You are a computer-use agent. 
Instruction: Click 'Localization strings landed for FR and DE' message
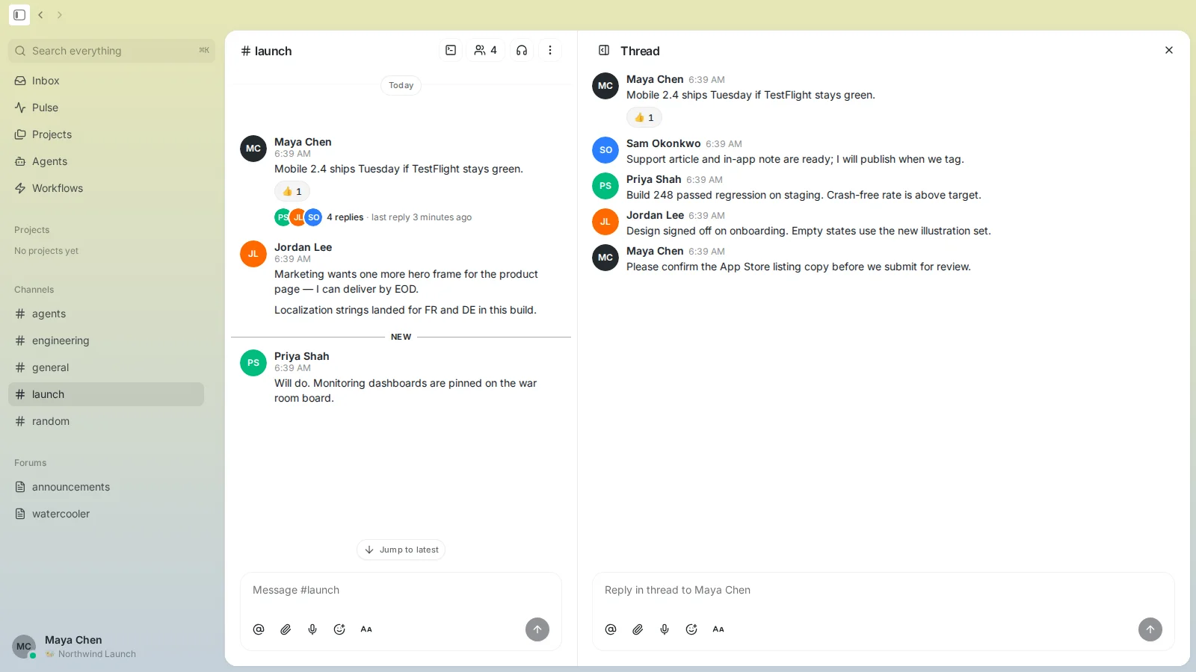(405, 310)
